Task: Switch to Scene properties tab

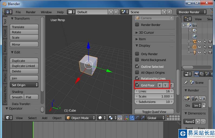Action: click(x=207, y=74)
